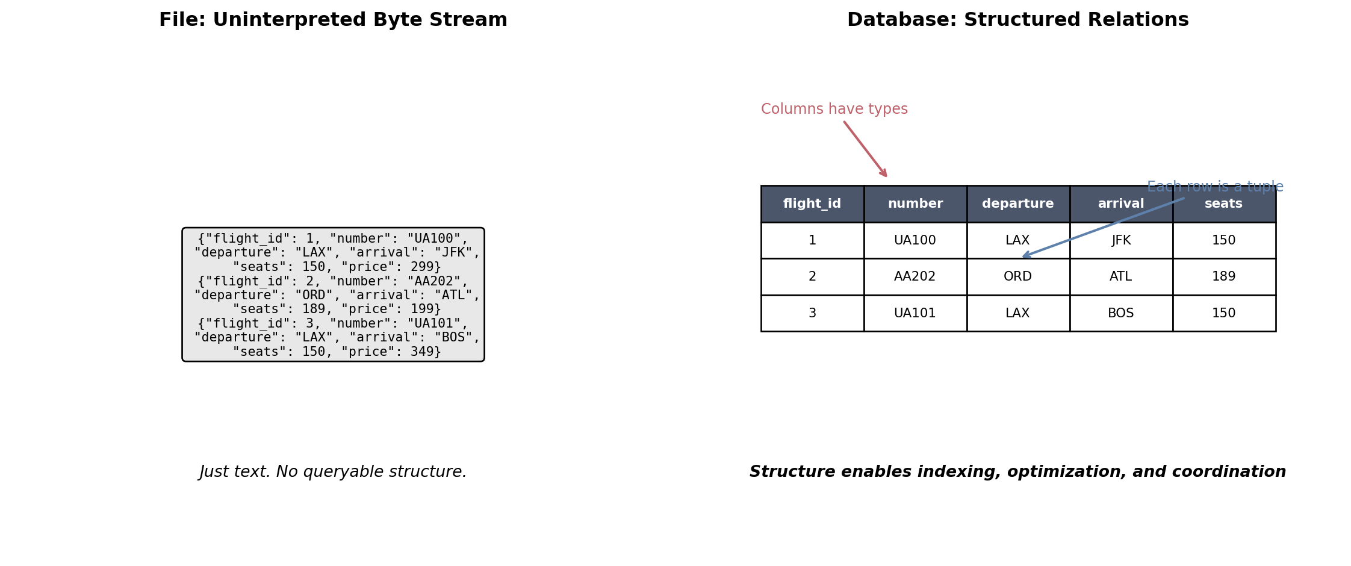The height and width of the screenshot is (566, 1351).
Task: Click the 'Database: Structured Relations' heading
Action: [1017, 20]
